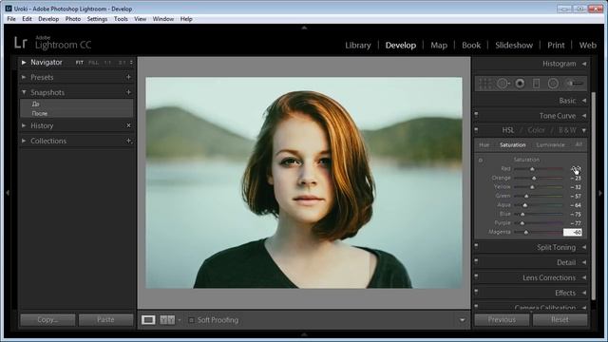Expand the Histogram panel
This screenshot has width=608, height=342.
(584, 64)
